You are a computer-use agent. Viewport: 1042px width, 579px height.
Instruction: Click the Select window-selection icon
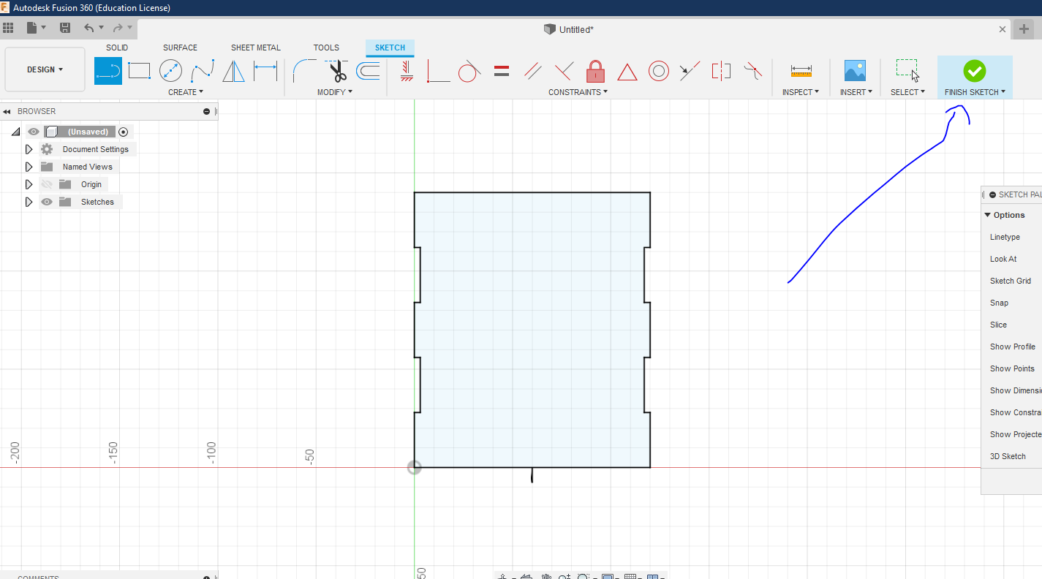tap(907, 70)
